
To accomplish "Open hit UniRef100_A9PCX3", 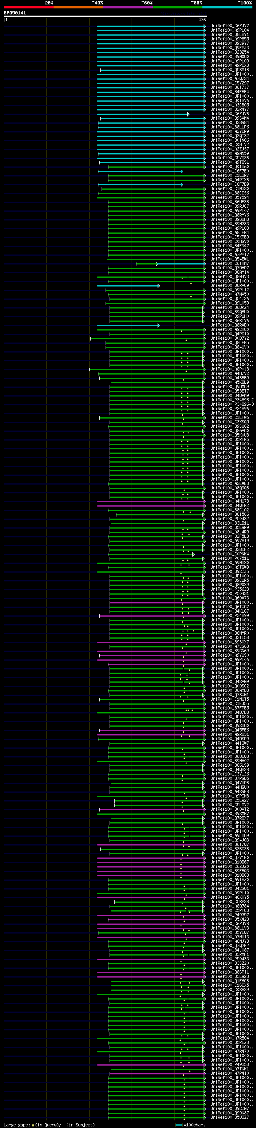I will [x=229, y=66].
